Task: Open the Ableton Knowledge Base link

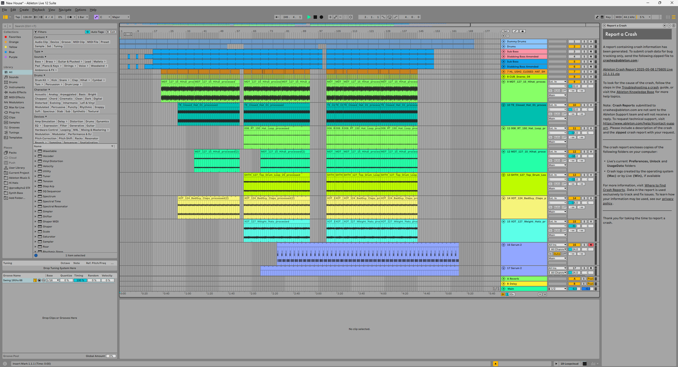Action: pyautogui.click(x=635, y=92)
